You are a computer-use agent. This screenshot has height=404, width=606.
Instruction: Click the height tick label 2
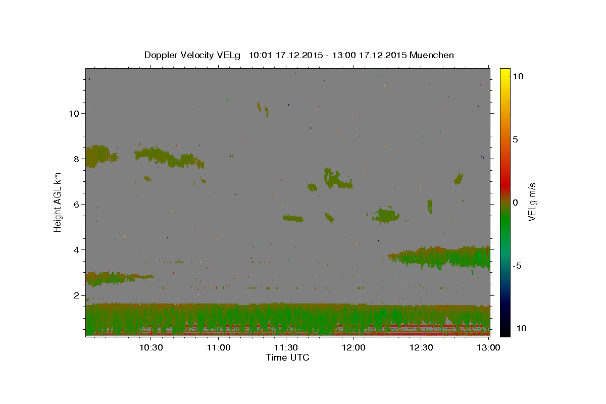(77, 295)
